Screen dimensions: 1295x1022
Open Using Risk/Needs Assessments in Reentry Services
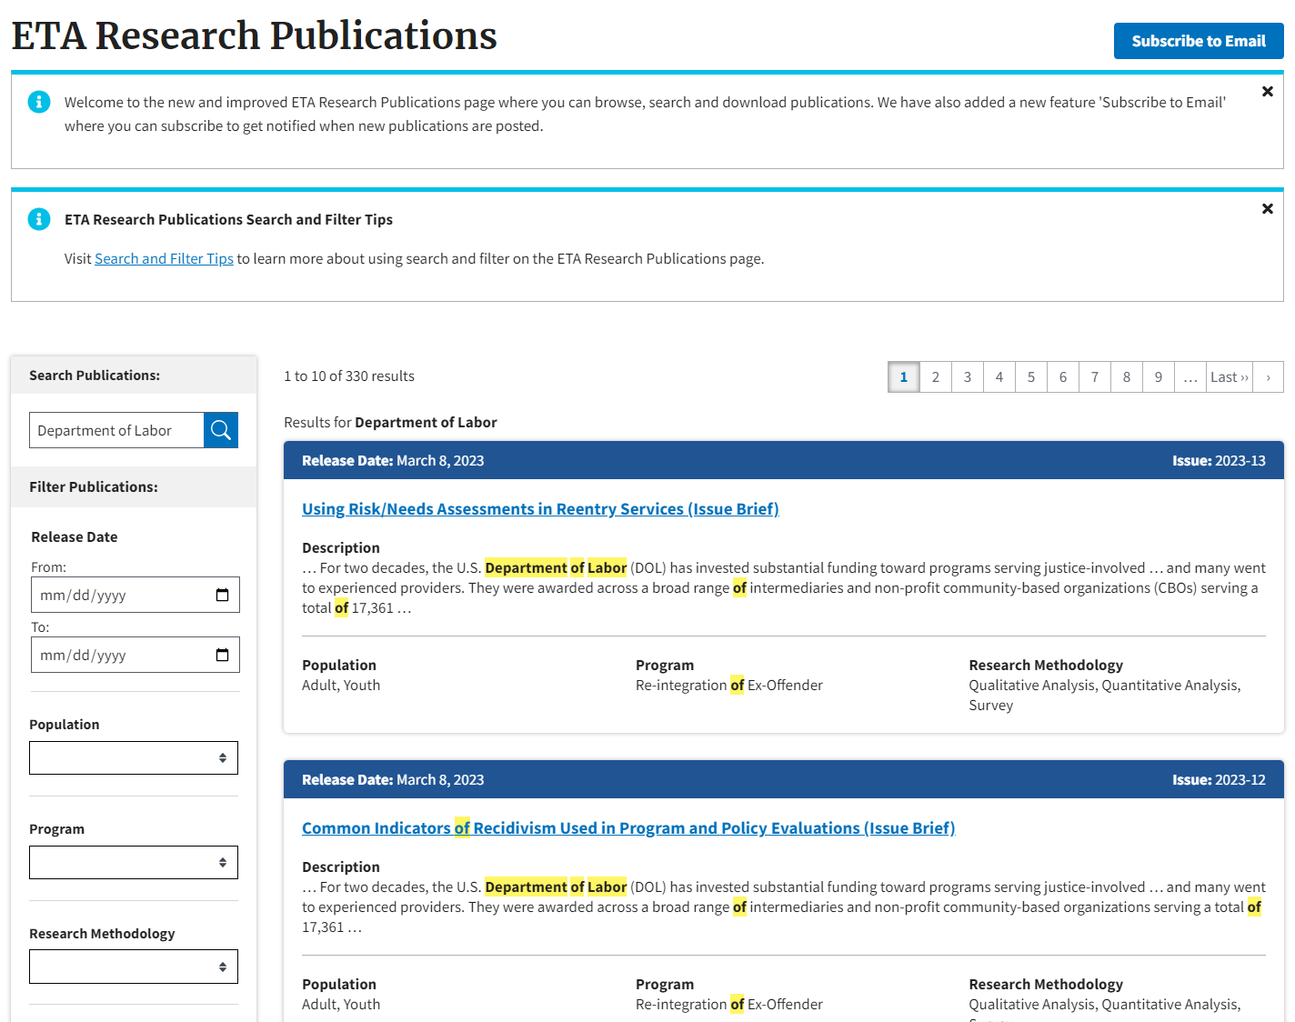click(540, 509)
